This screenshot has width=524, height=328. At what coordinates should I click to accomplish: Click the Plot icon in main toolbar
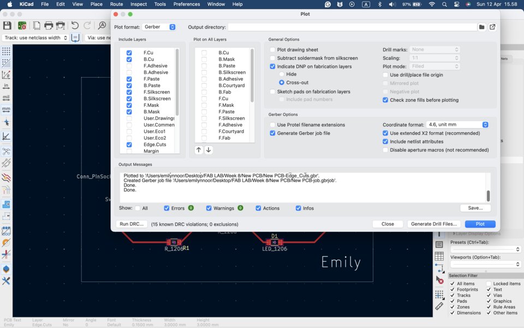[61, 26]
